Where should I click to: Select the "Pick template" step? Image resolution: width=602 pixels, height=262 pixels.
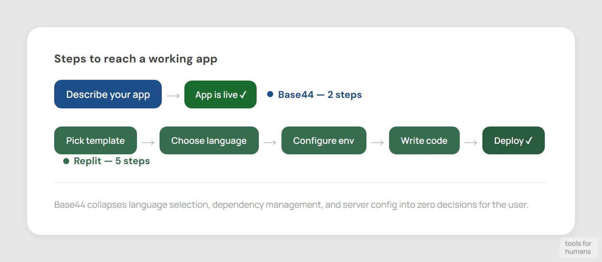click(x=96, y=140)
